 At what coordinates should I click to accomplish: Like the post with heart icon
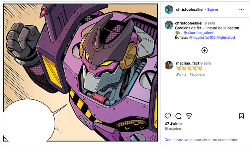168,116
